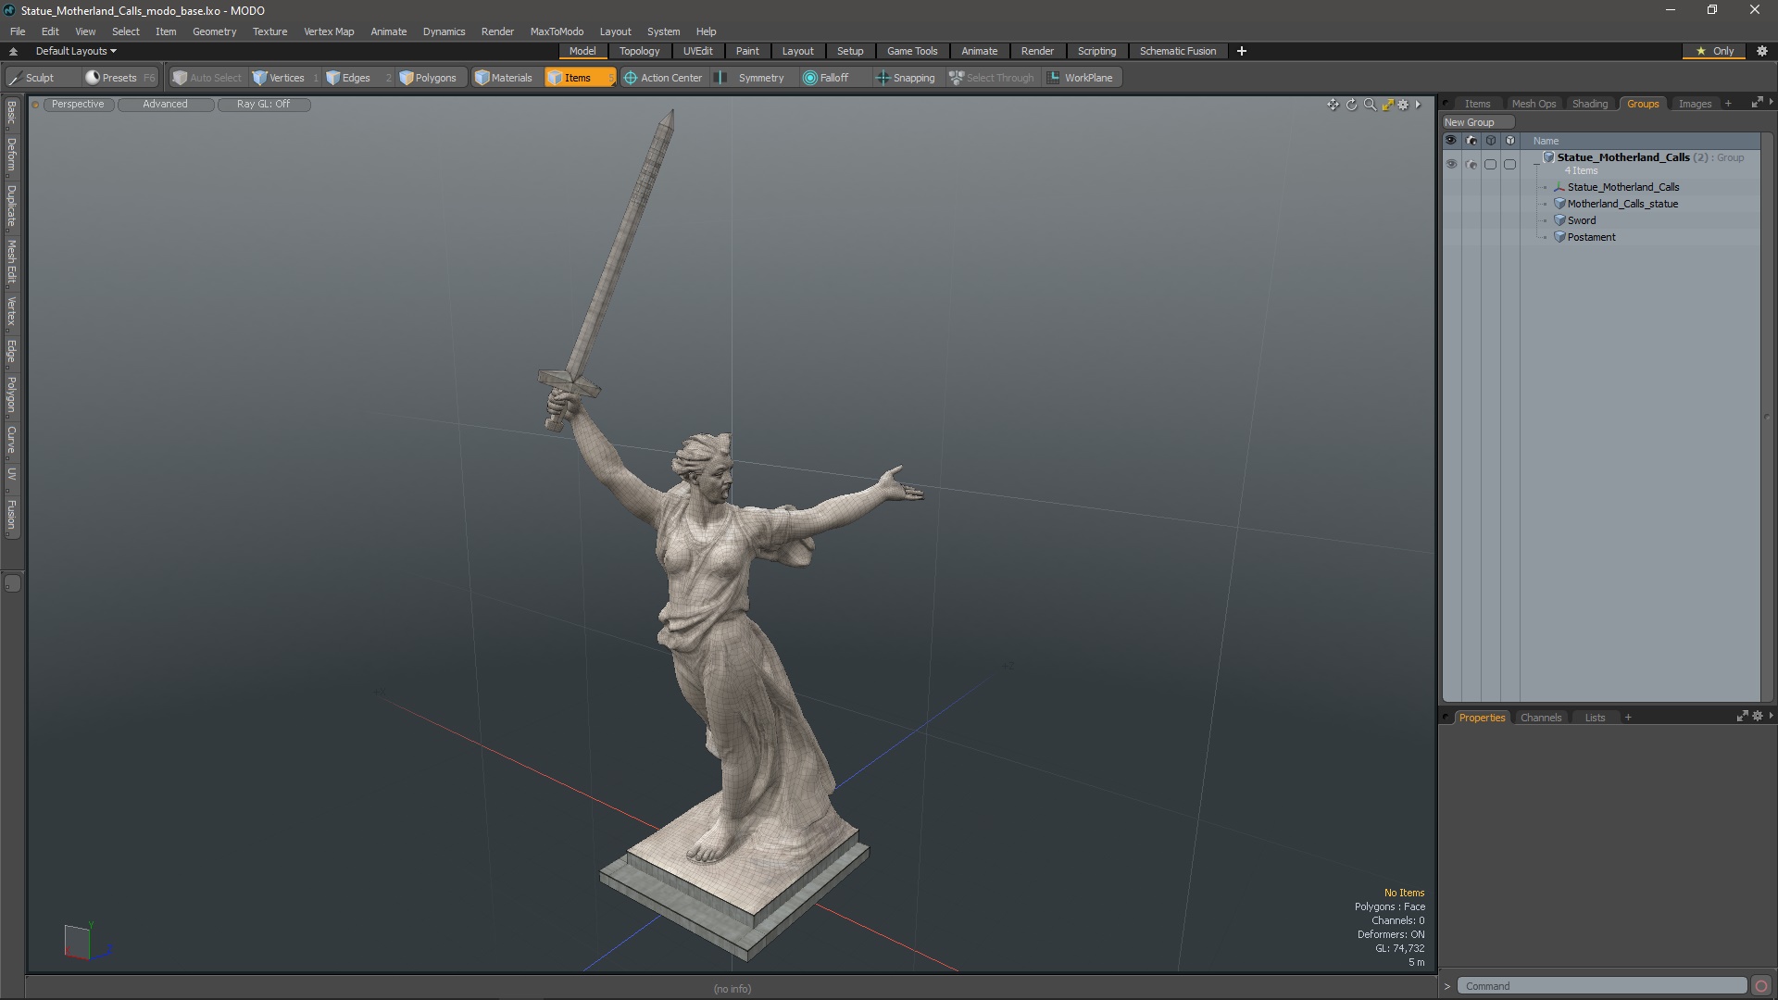Open the Advanced shading style dropdown
Image resolution: width=1778 pixels, height=1000 pixels.
coord(165,105)
